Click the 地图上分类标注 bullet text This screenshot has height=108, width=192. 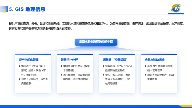[x=34, y=81]
